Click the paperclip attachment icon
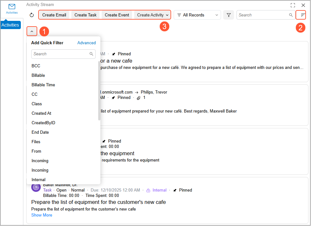This screenshot has height=226, width=311. (139, 98)
